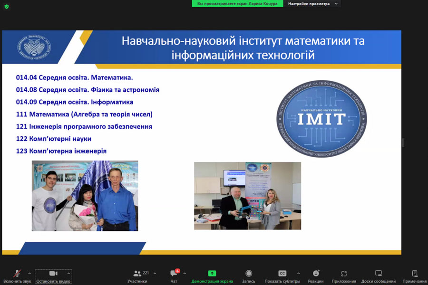Unmute with the Включить звук microphone icon

17,274
